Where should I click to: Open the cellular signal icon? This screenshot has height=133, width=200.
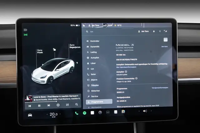point(165,31)
